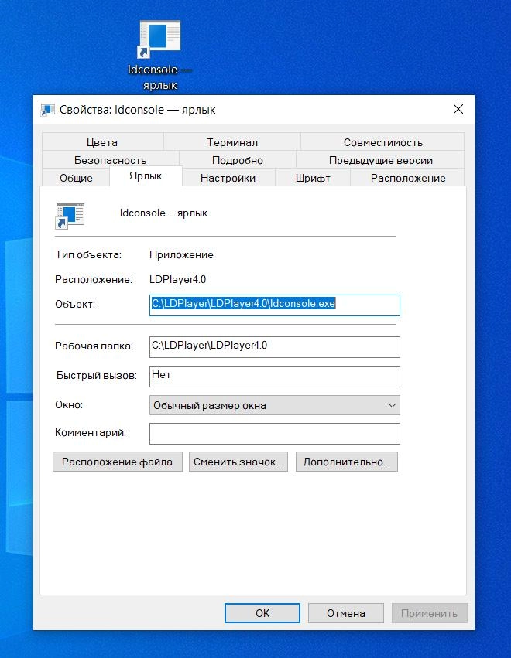Click the 'Тип объекта:' label

[88, 254]
